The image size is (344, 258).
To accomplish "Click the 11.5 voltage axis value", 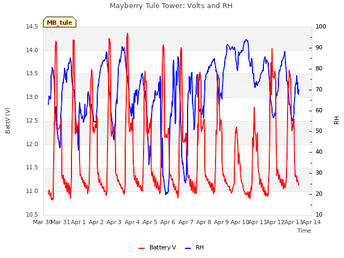I will pyautogui.click(x=32, y=168).
